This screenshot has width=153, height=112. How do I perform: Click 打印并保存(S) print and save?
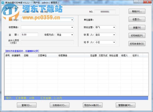(x=137, y=44)
